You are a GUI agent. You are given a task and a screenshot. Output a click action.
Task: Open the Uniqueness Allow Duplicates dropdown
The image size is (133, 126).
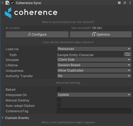pos(94,70)
